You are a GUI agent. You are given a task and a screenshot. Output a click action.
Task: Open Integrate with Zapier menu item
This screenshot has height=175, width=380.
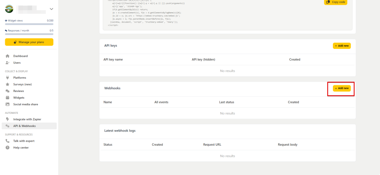[x=27, y=119]
